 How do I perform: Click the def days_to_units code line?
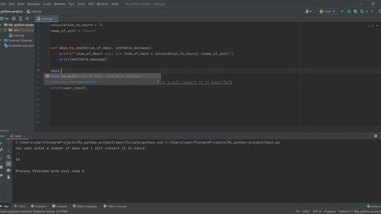coord(102,48)
